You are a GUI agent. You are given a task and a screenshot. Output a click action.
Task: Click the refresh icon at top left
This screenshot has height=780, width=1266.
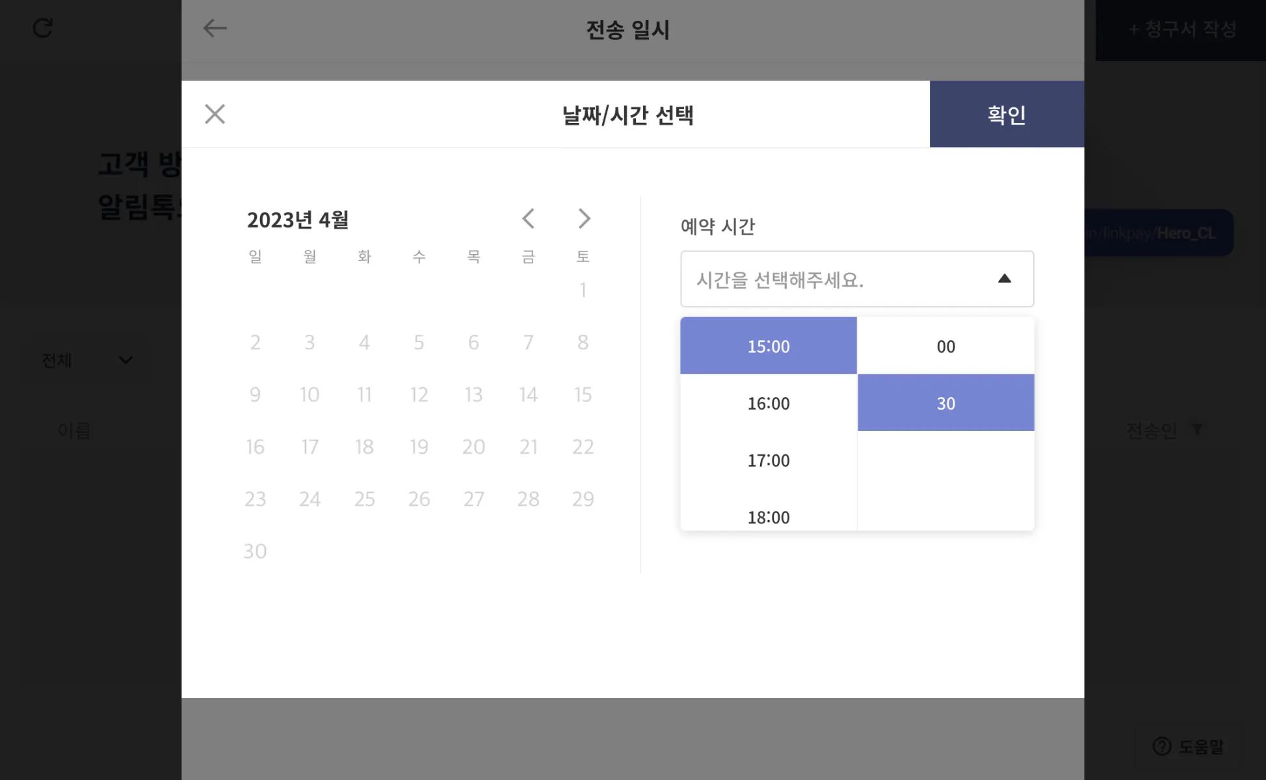pyautogui.click(x=43, y=29)
